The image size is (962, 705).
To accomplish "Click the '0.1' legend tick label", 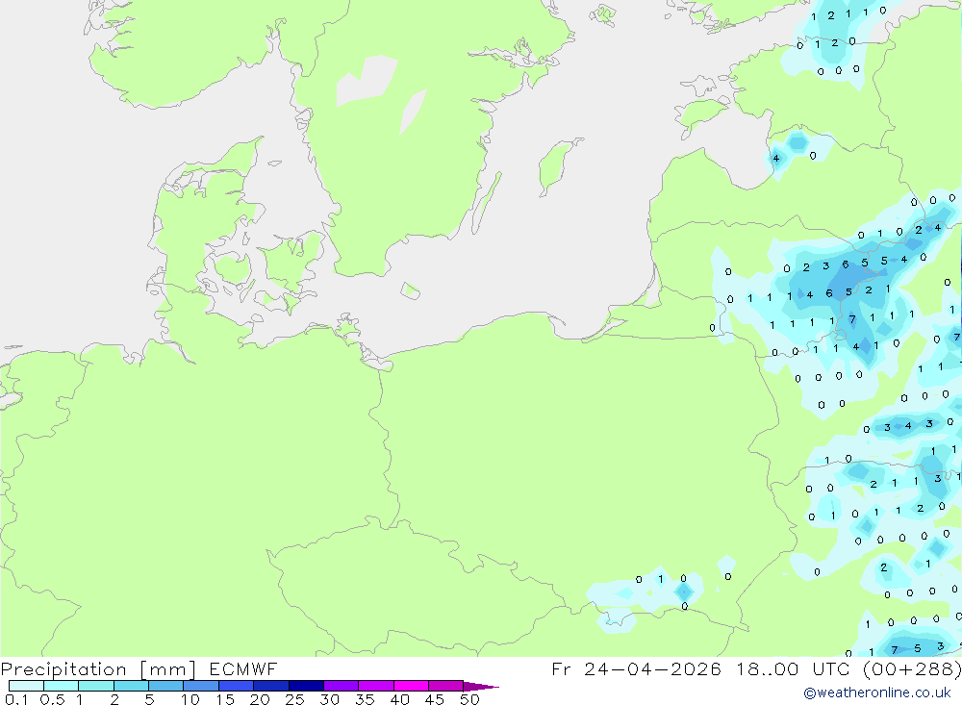I will pos(16,699).
